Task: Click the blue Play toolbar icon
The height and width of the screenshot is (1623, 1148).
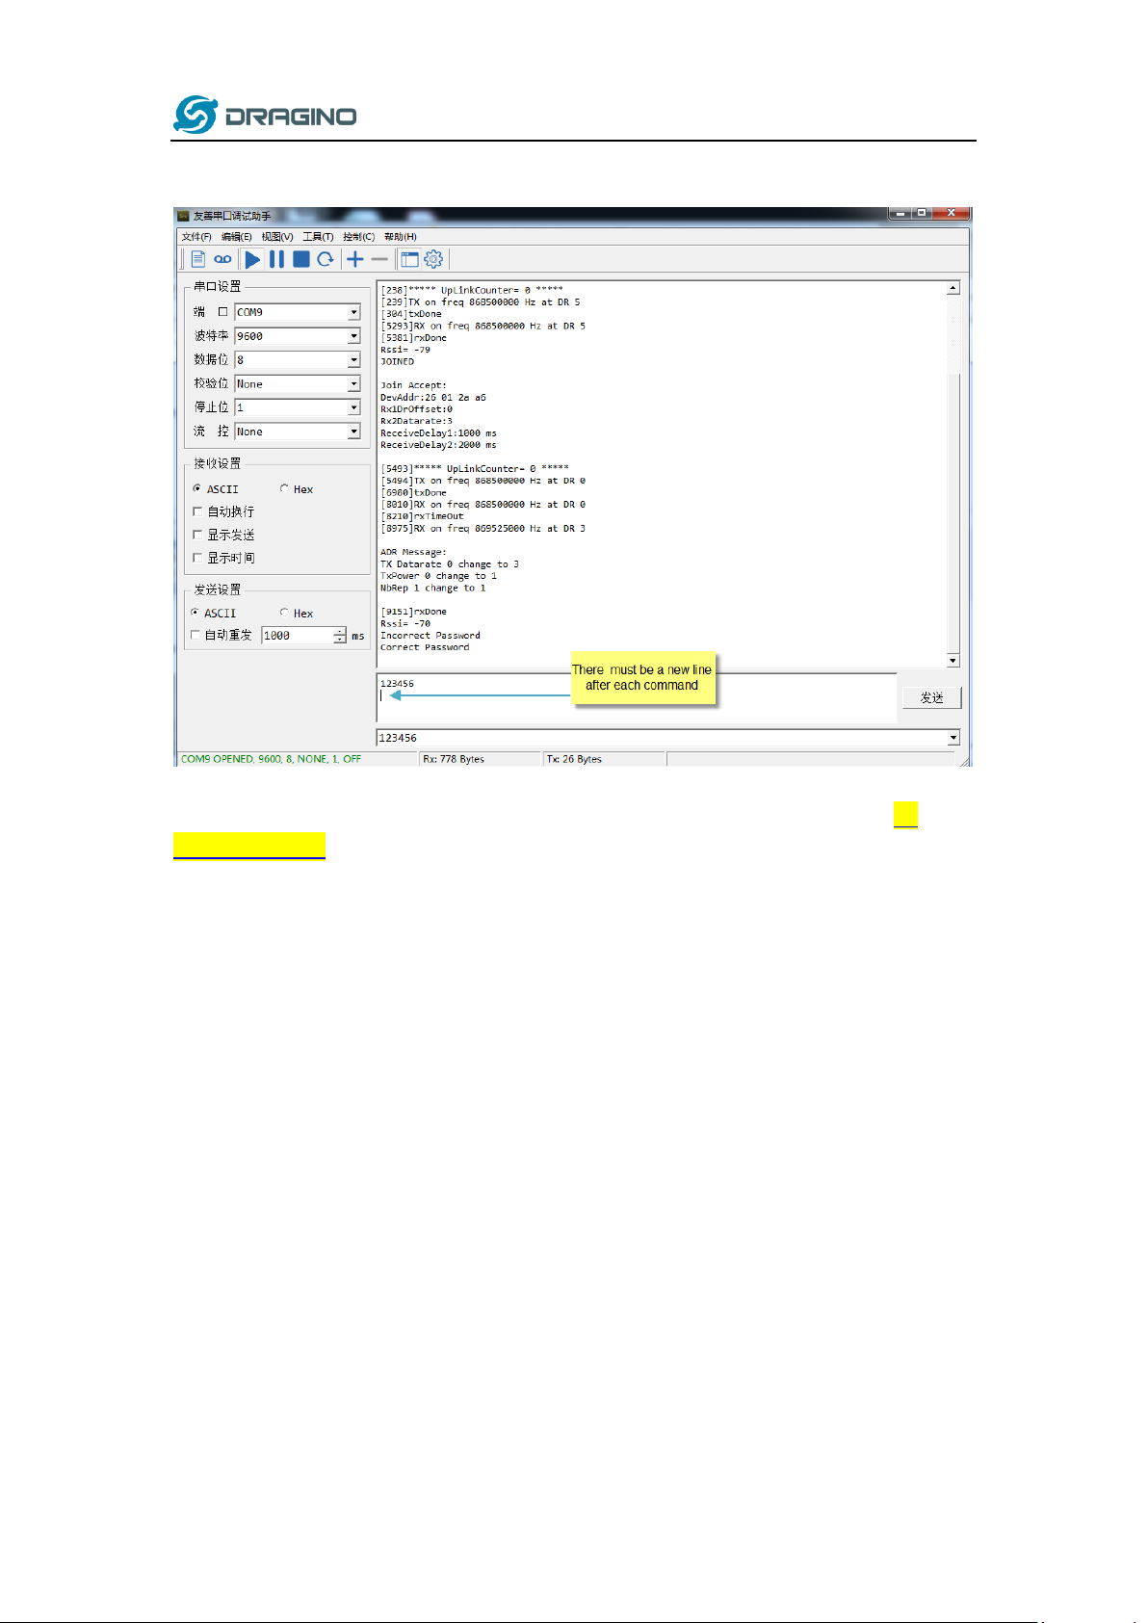Action: click(252, 259)
